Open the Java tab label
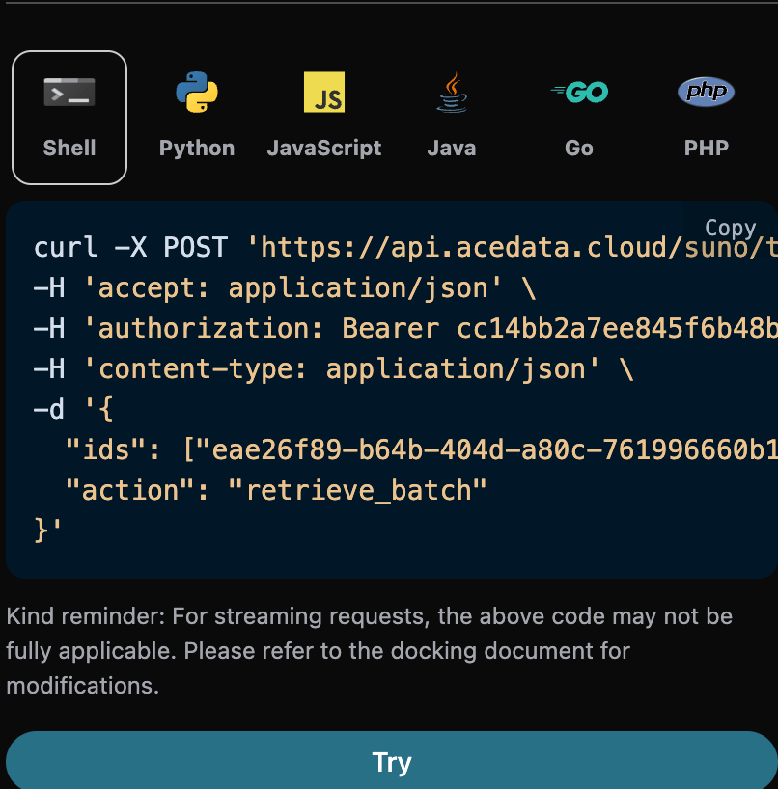 point(451,149)
